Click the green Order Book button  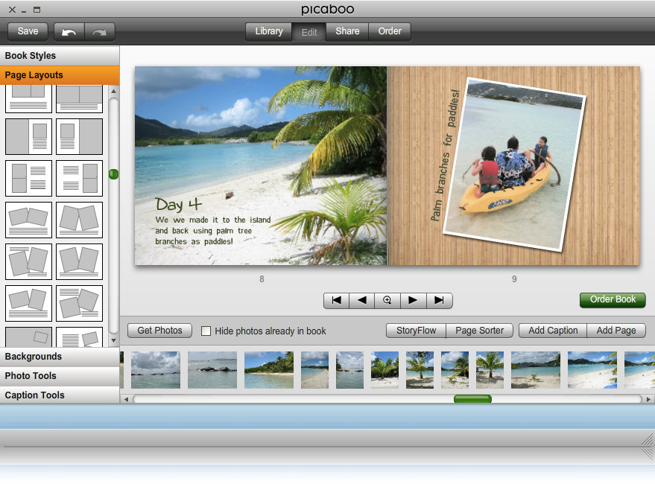coord(613,300)
